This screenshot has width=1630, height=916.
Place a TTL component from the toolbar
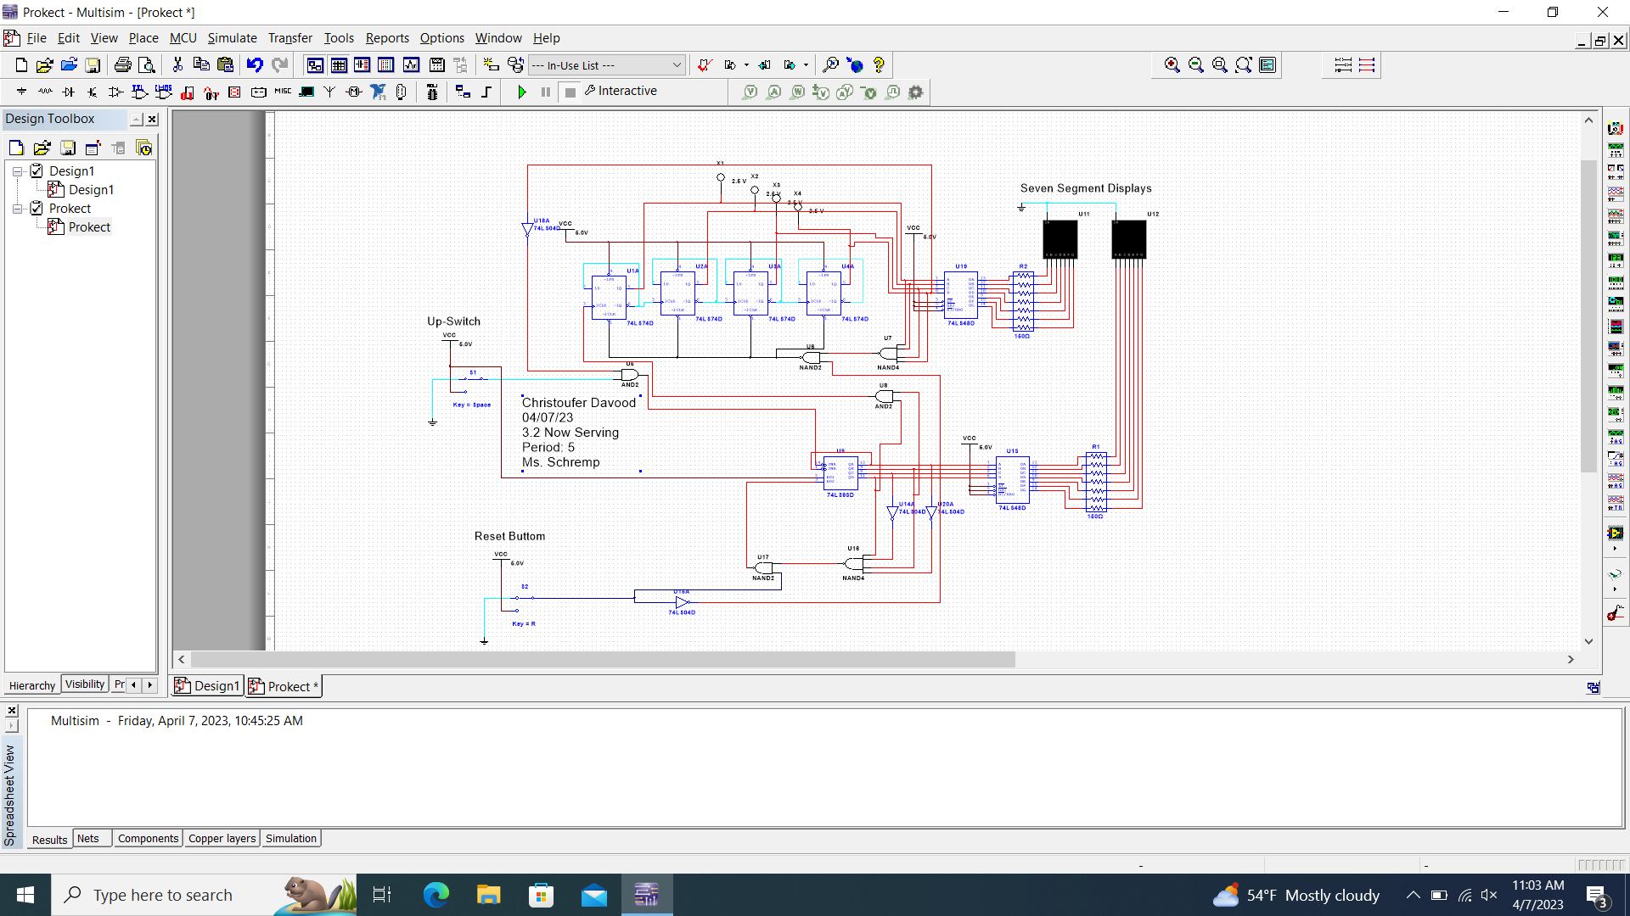(x=139, y=92)
